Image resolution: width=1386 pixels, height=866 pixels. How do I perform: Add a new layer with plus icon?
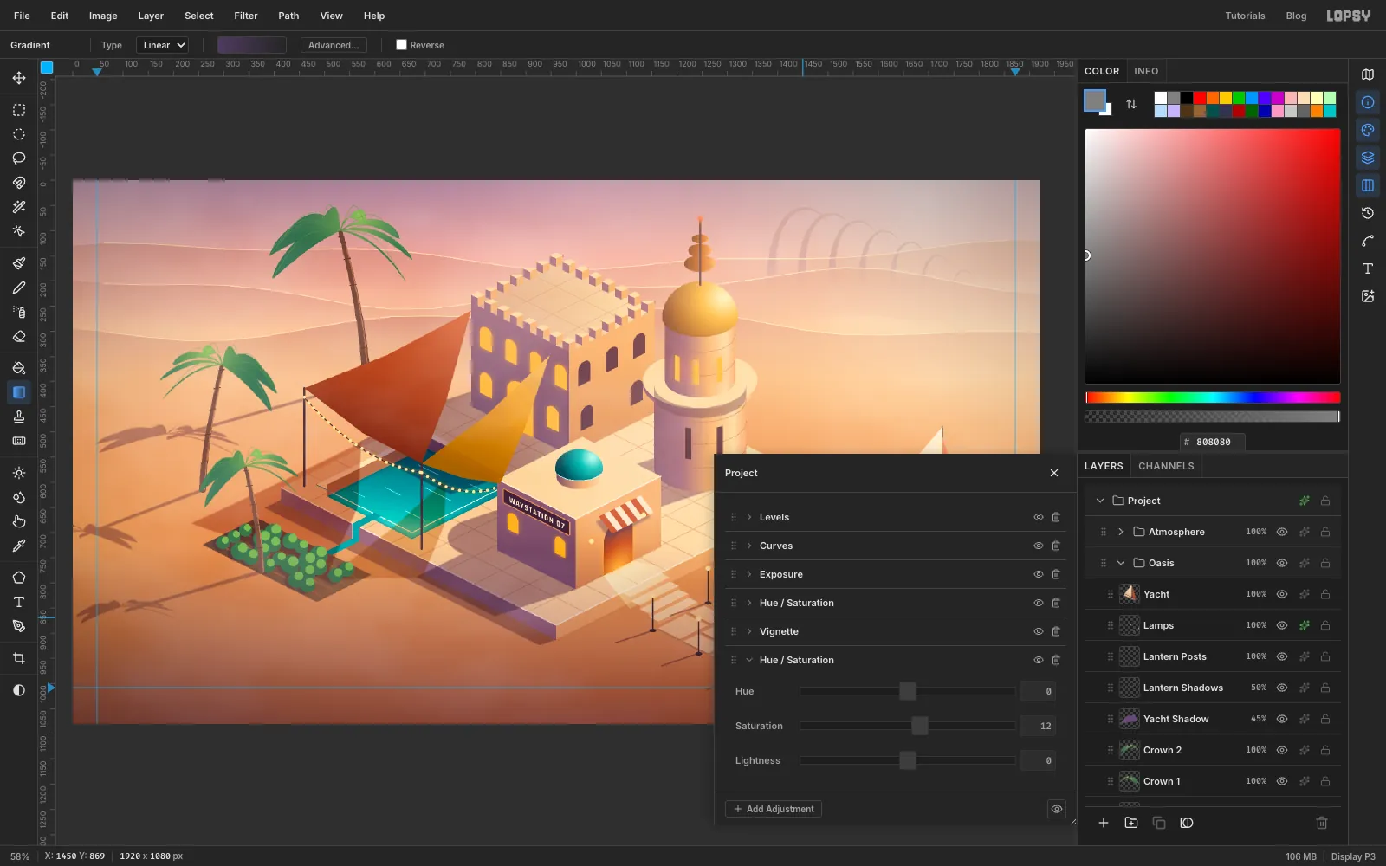[1104, 823]
